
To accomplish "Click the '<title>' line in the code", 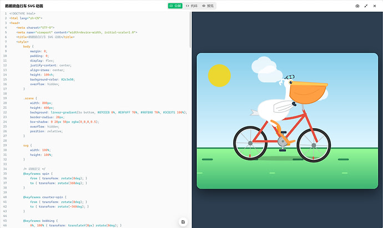I will (46, 37).
